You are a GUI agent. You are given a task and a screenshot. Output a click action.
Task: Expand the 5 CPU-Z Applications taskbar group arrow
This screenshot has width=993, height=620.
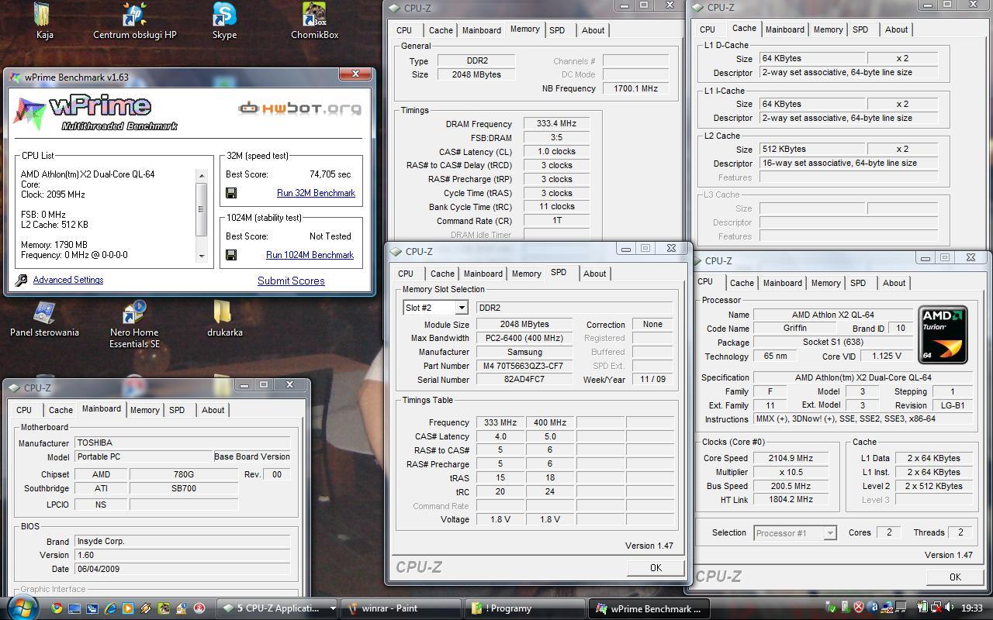(333, 608)
